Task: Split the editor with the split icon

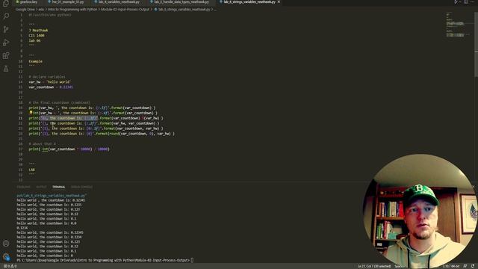Action: click(466, 1)
